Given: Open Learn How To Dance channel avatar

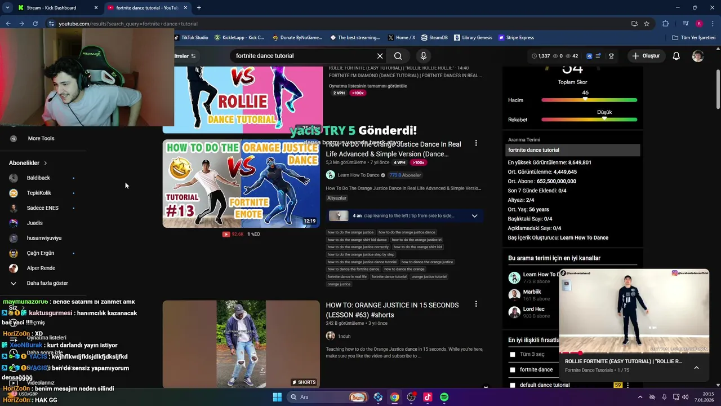Looking at the screenshot, I should 331,175.
